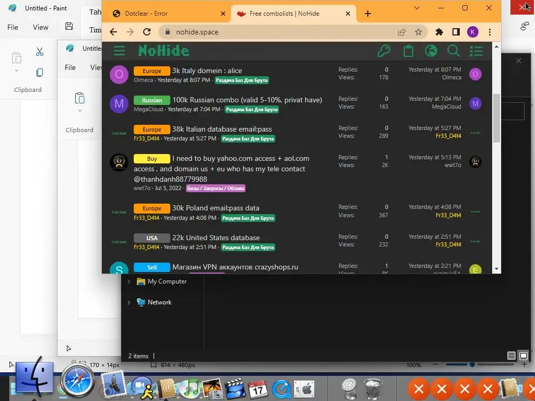The height and width of the screenshot is (401, 535).
Task: Expand the Network tree node
Action: [x=129, y=302]
